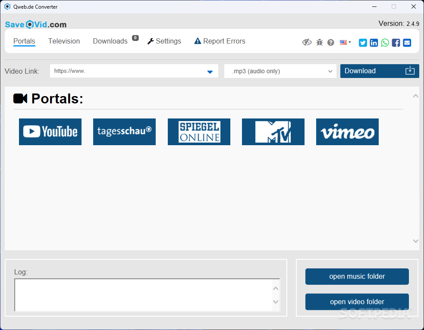Expand the US flag language dropdown

(x=345, y=42)
